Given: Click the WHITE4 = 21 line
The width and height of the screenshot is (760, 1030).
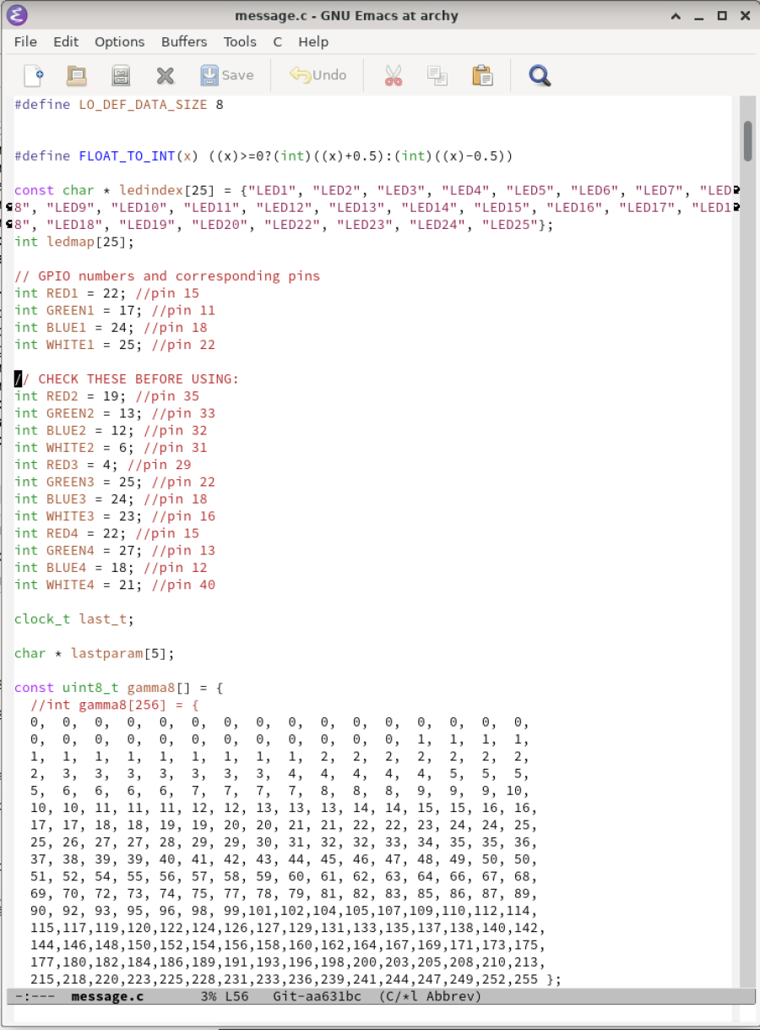Looking at the screenshot, I should [115, 585].
